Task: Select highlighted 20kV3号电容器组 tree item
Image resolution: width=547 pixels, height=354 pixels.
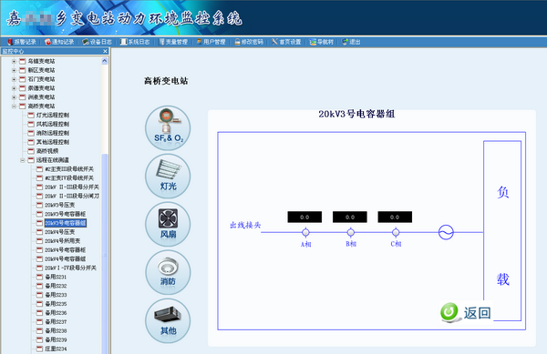Action: [x=66, y=223]
